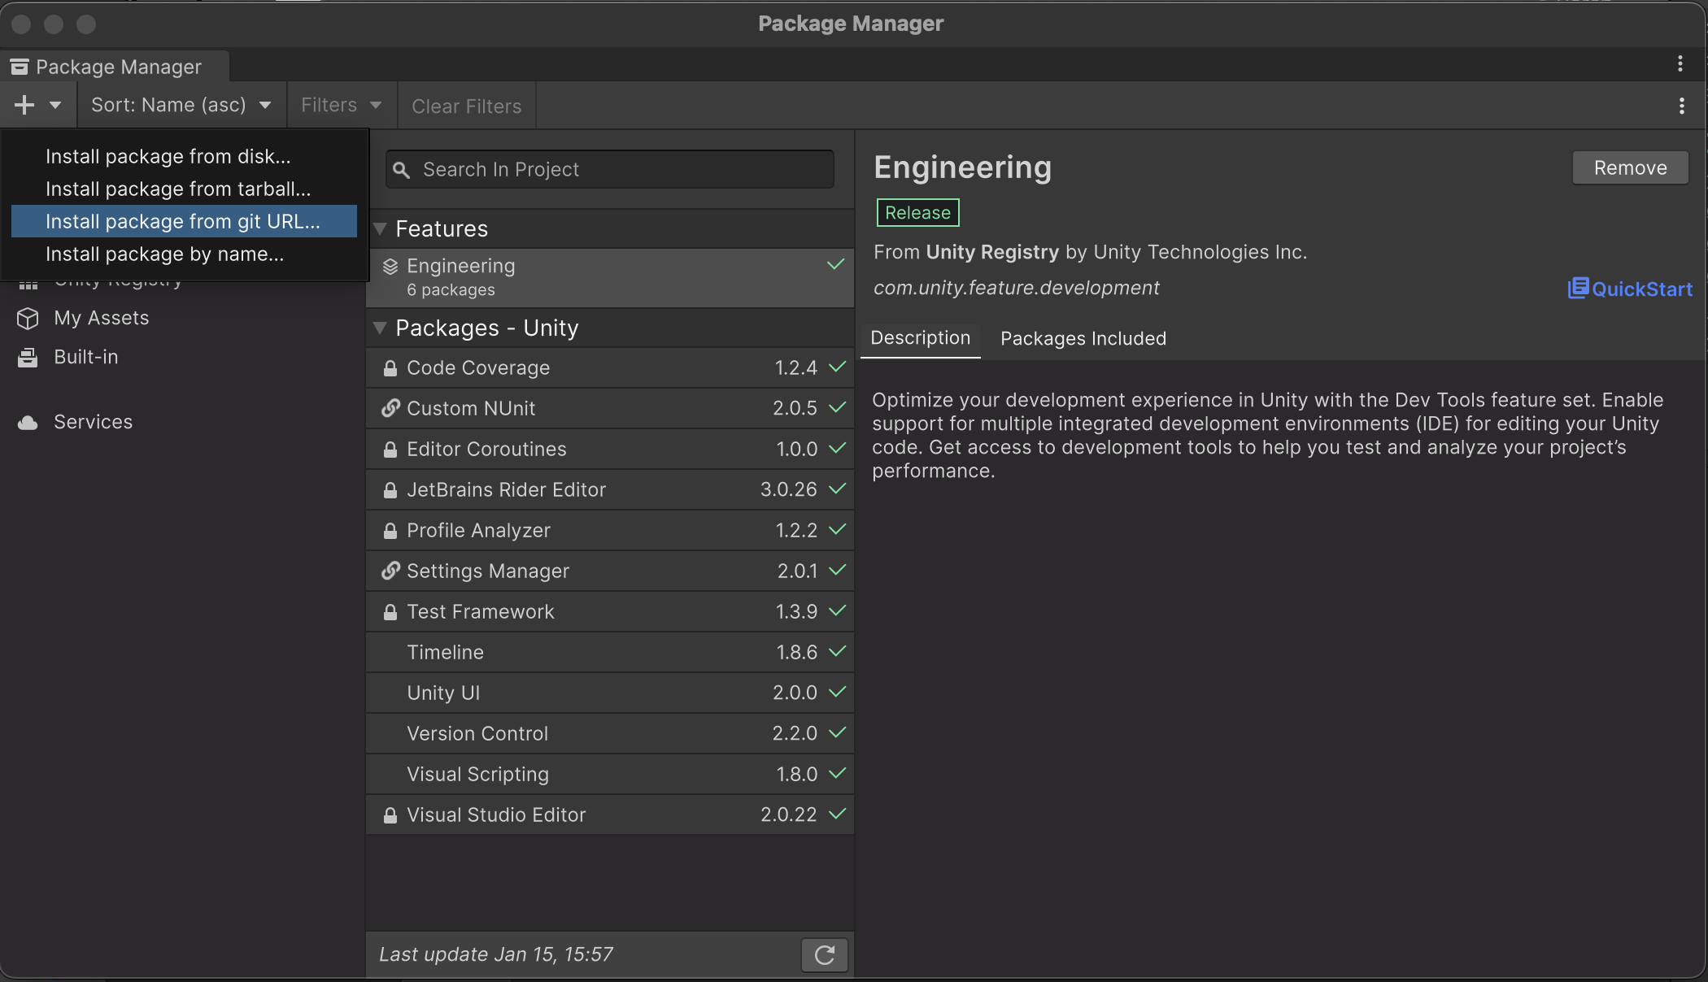Click the Built-in packages icon

(28, 357)
